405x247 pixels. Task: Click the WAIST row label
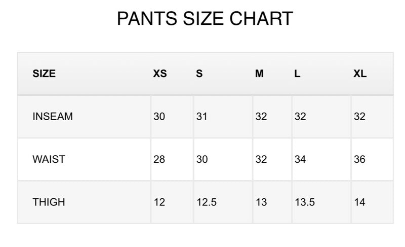click(49, 159)
